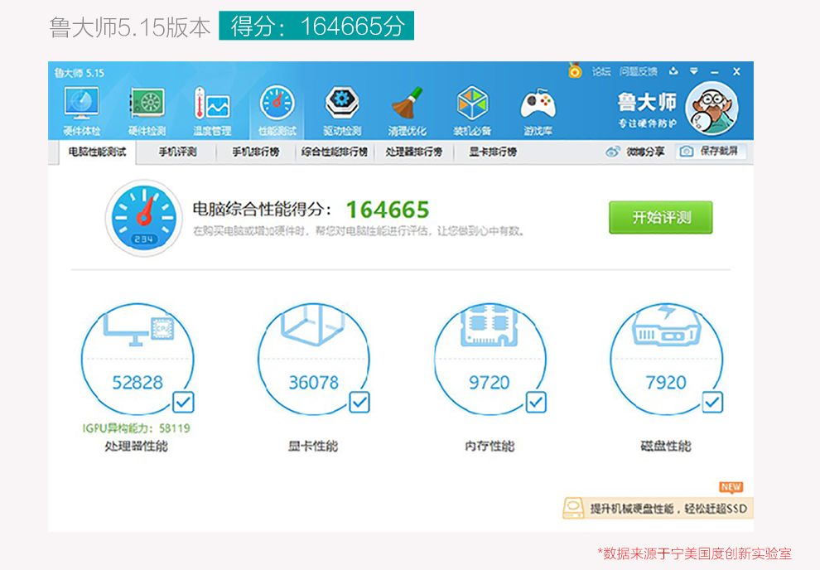The width and height of the screenshot is (820, 570).
Task: Click the overall score 164665
Action: [388, 210]
